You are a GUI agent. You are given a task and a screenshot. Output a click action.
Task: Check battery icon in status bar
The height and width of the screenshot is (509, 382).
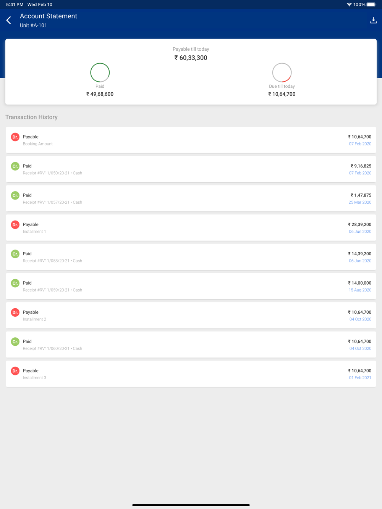point(371,5)
